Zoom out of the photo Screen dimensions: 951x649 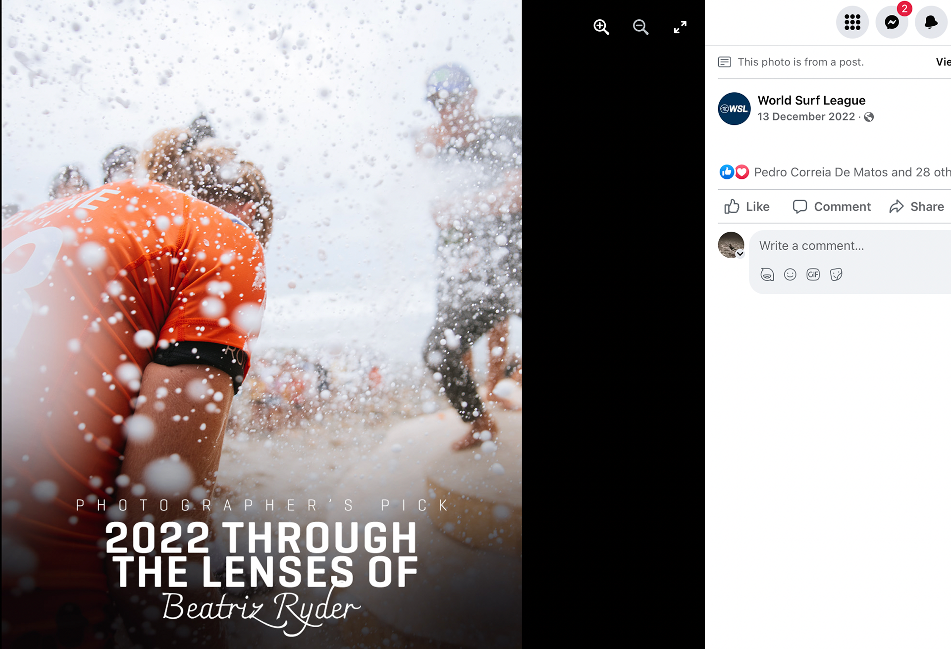tap(640, 27)
